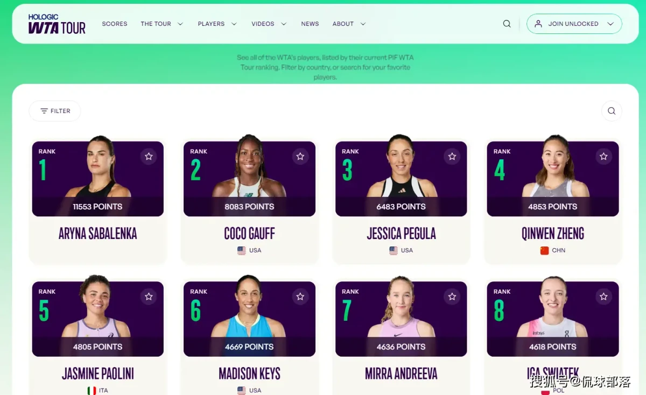Open the WTA Tour logo homepage
This screenshot has height=395, width=646.
57,24
